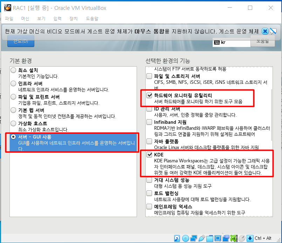Select the 최소 설치 radio button
The image size is (282, 243).
coord(13,70)
